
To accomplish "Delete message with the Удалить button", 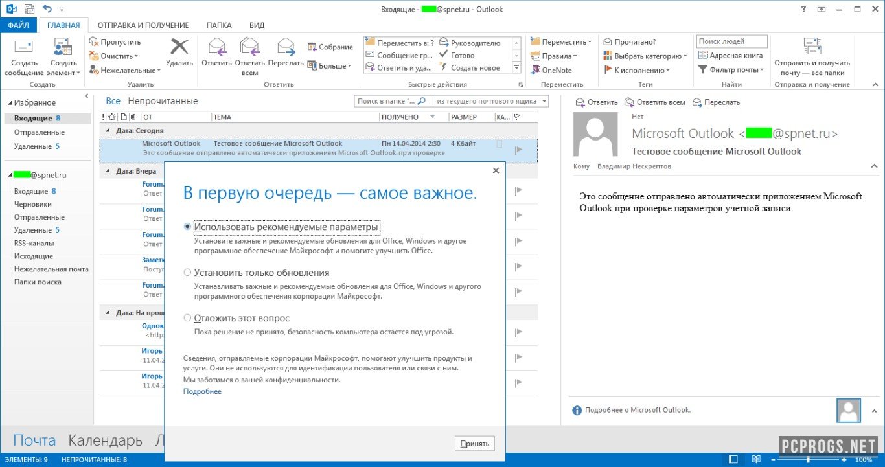I will [x=179, y=52].
